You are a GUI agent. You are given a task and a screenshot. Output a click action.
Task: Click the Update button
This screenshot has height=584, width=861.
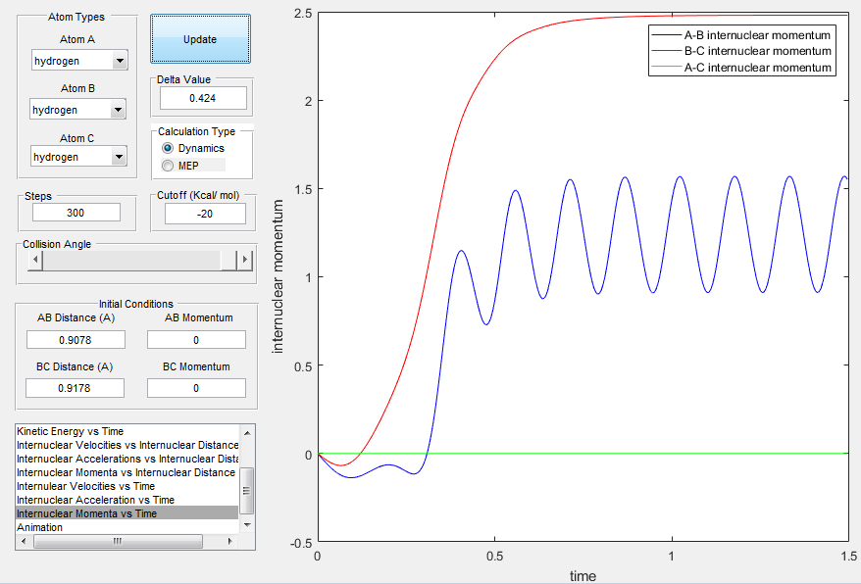(x=200, y=39)
